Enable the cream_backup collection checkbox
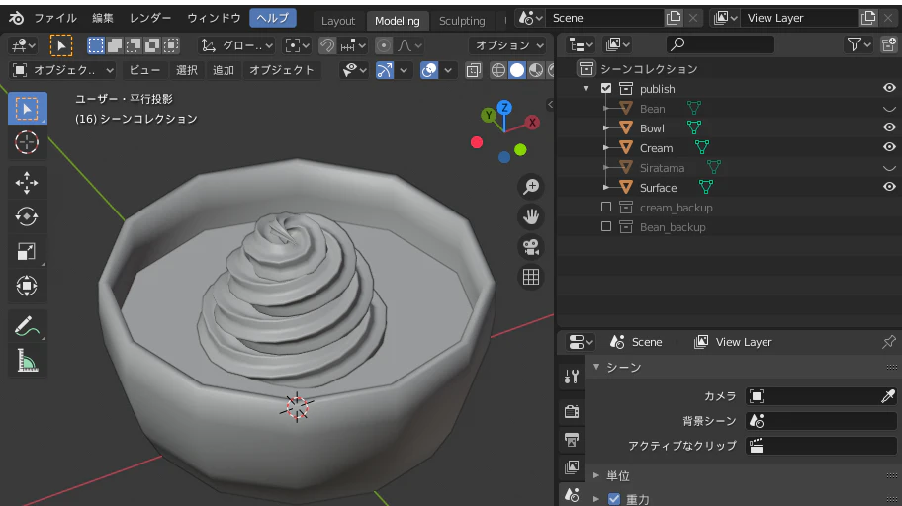 pos(606,207)
